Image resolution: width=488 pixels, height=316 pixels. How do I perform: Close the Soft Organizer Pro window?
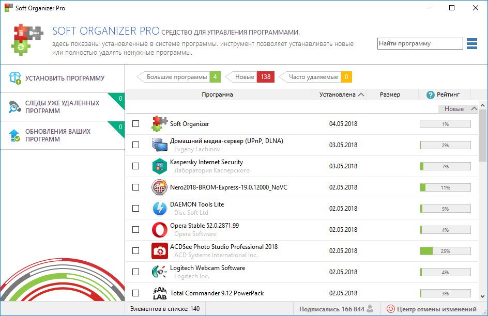[x=475, y=8]
